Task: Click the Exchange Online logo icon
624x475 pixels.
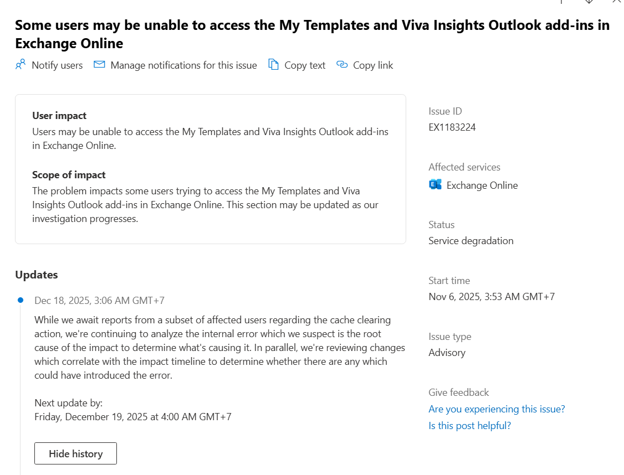Action: click(435, 184)
